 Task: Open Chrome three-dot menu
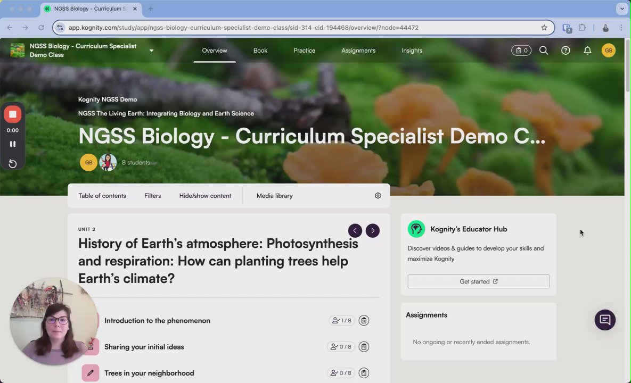(621, 27)
